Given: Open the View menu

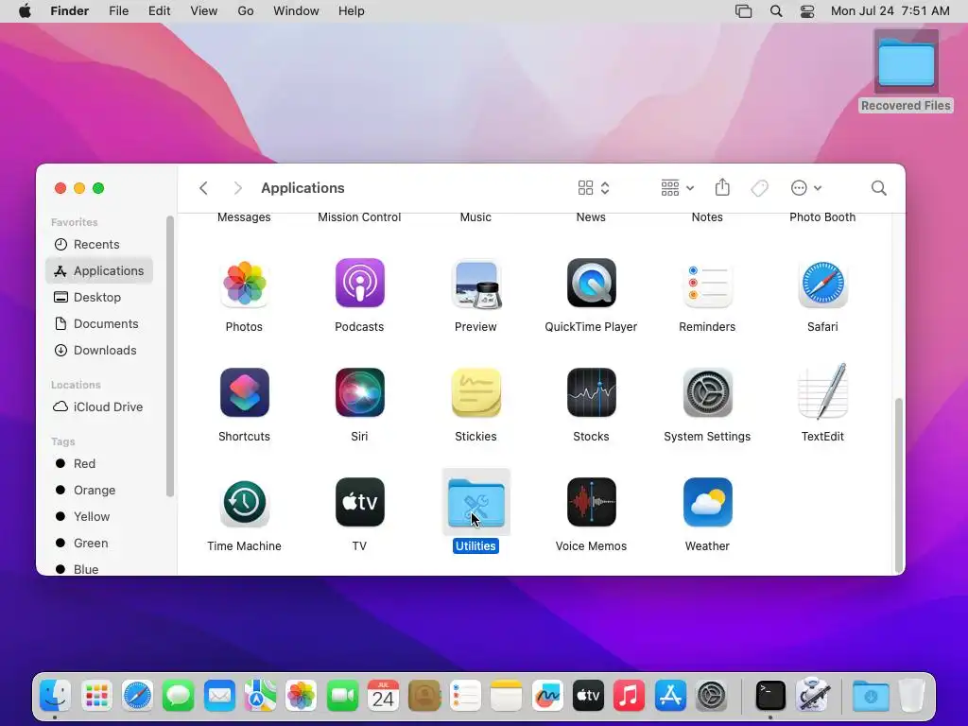Looking at the screenshot, I should 204,11.
